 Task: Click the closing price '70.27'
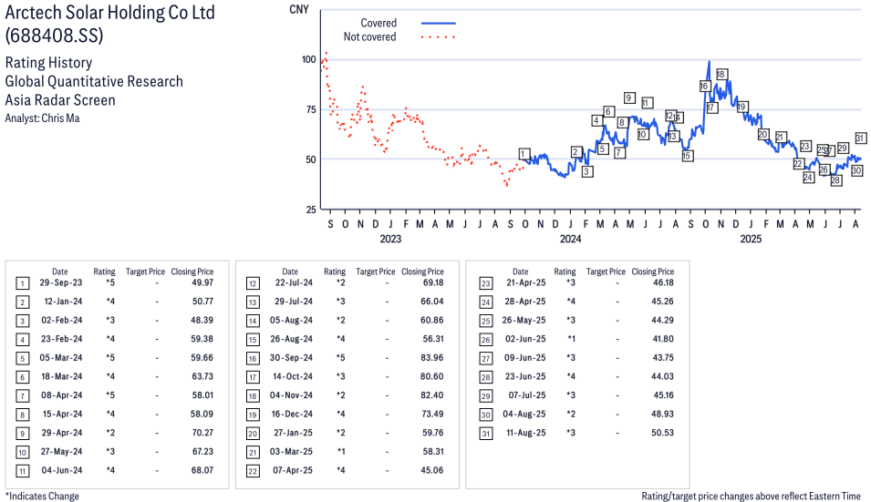[202, 433]
